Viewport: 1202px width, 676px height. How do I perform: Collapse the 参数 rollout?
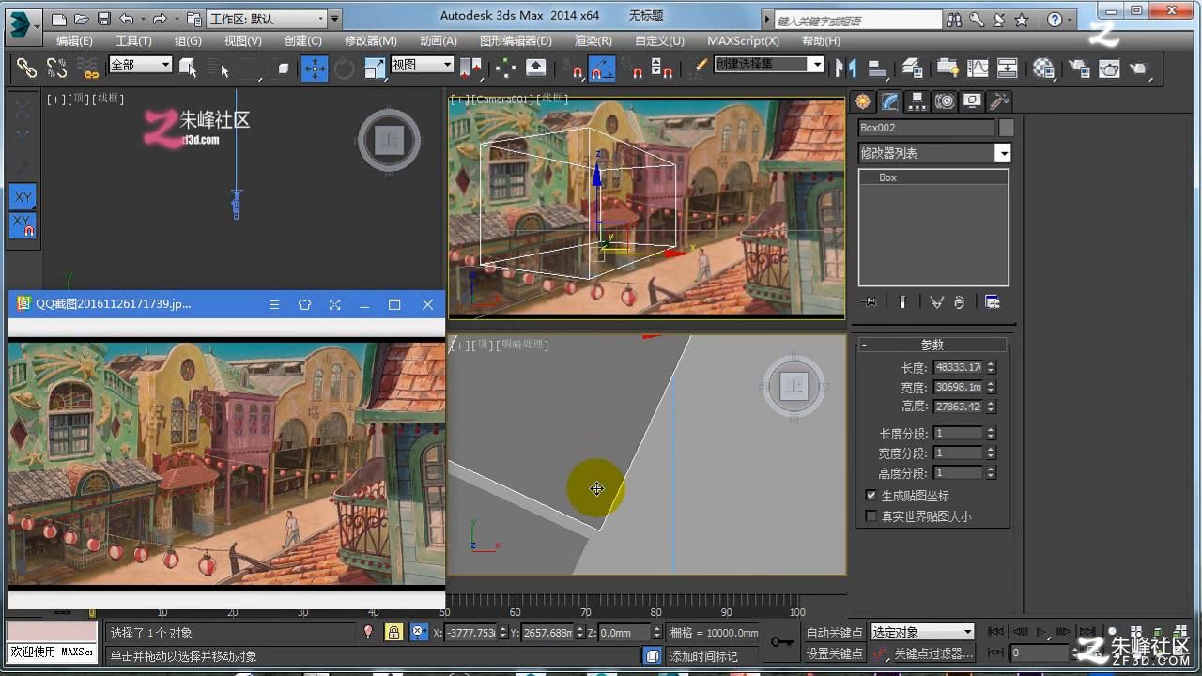(932, 345)
